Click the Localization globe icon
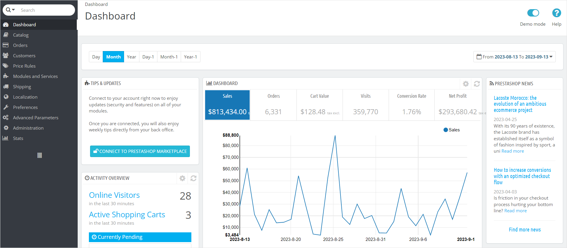The height and width of the screenshot is (248, 567). [6, 97]
